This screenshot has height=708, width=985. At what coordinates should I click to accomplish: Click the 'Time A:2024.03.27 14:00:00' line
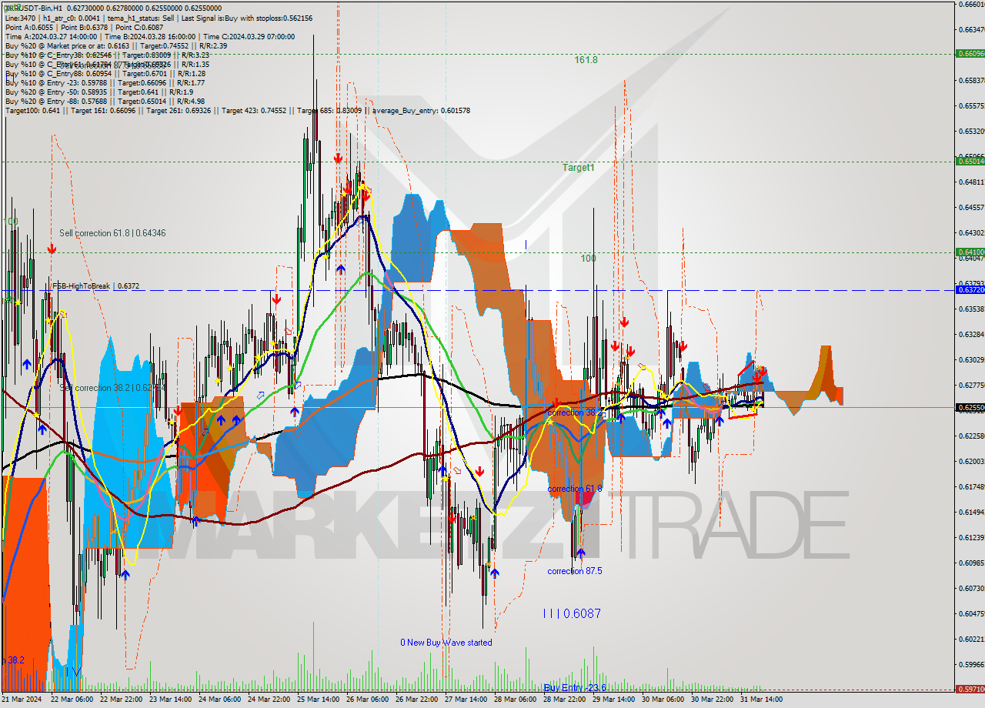150,36
